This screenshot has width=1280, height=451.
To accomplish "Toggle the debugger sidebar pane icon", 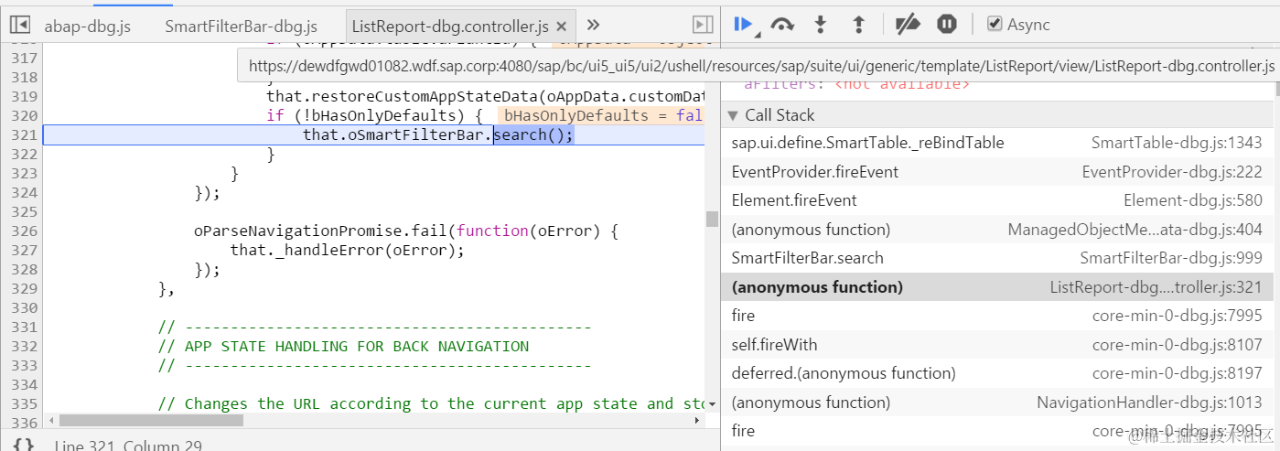I will pyautogui.click(x=702, y=25).
